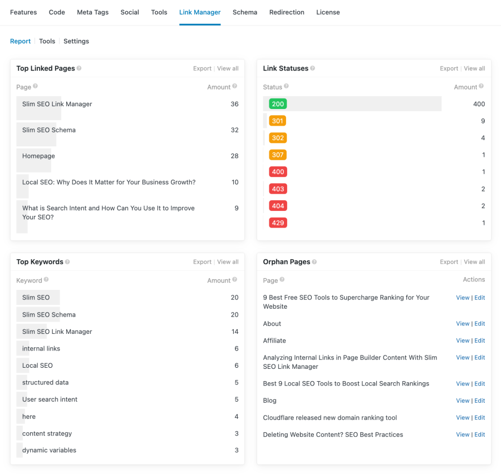View all Top Keywords

pyautogui.click(x=228, y=262)
